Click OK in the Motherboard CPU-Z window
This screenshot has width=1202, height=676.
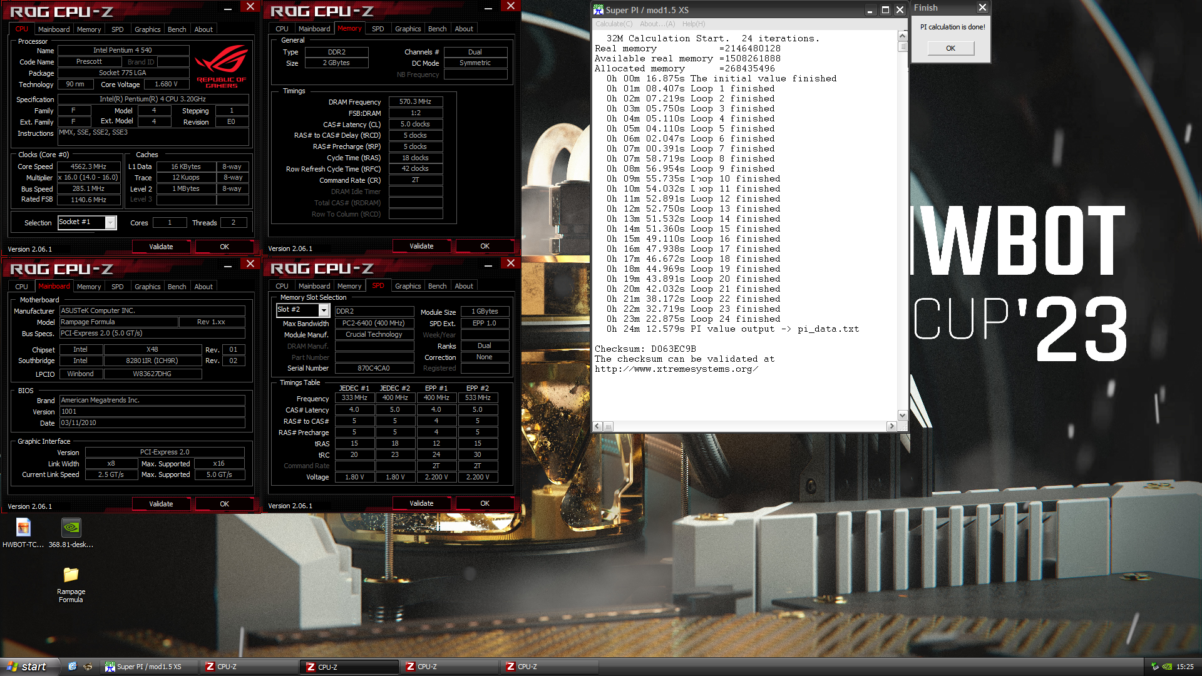(224, 504)
